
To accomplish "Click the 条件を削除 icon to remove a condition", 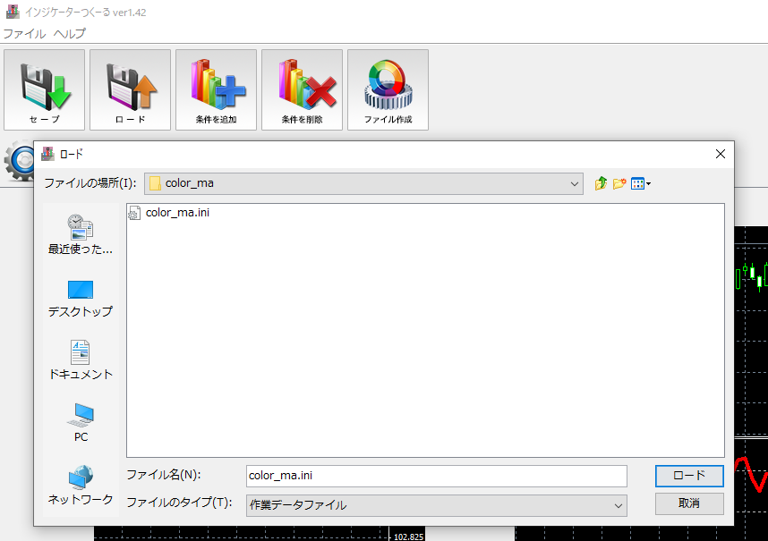I will pos(302,89).
